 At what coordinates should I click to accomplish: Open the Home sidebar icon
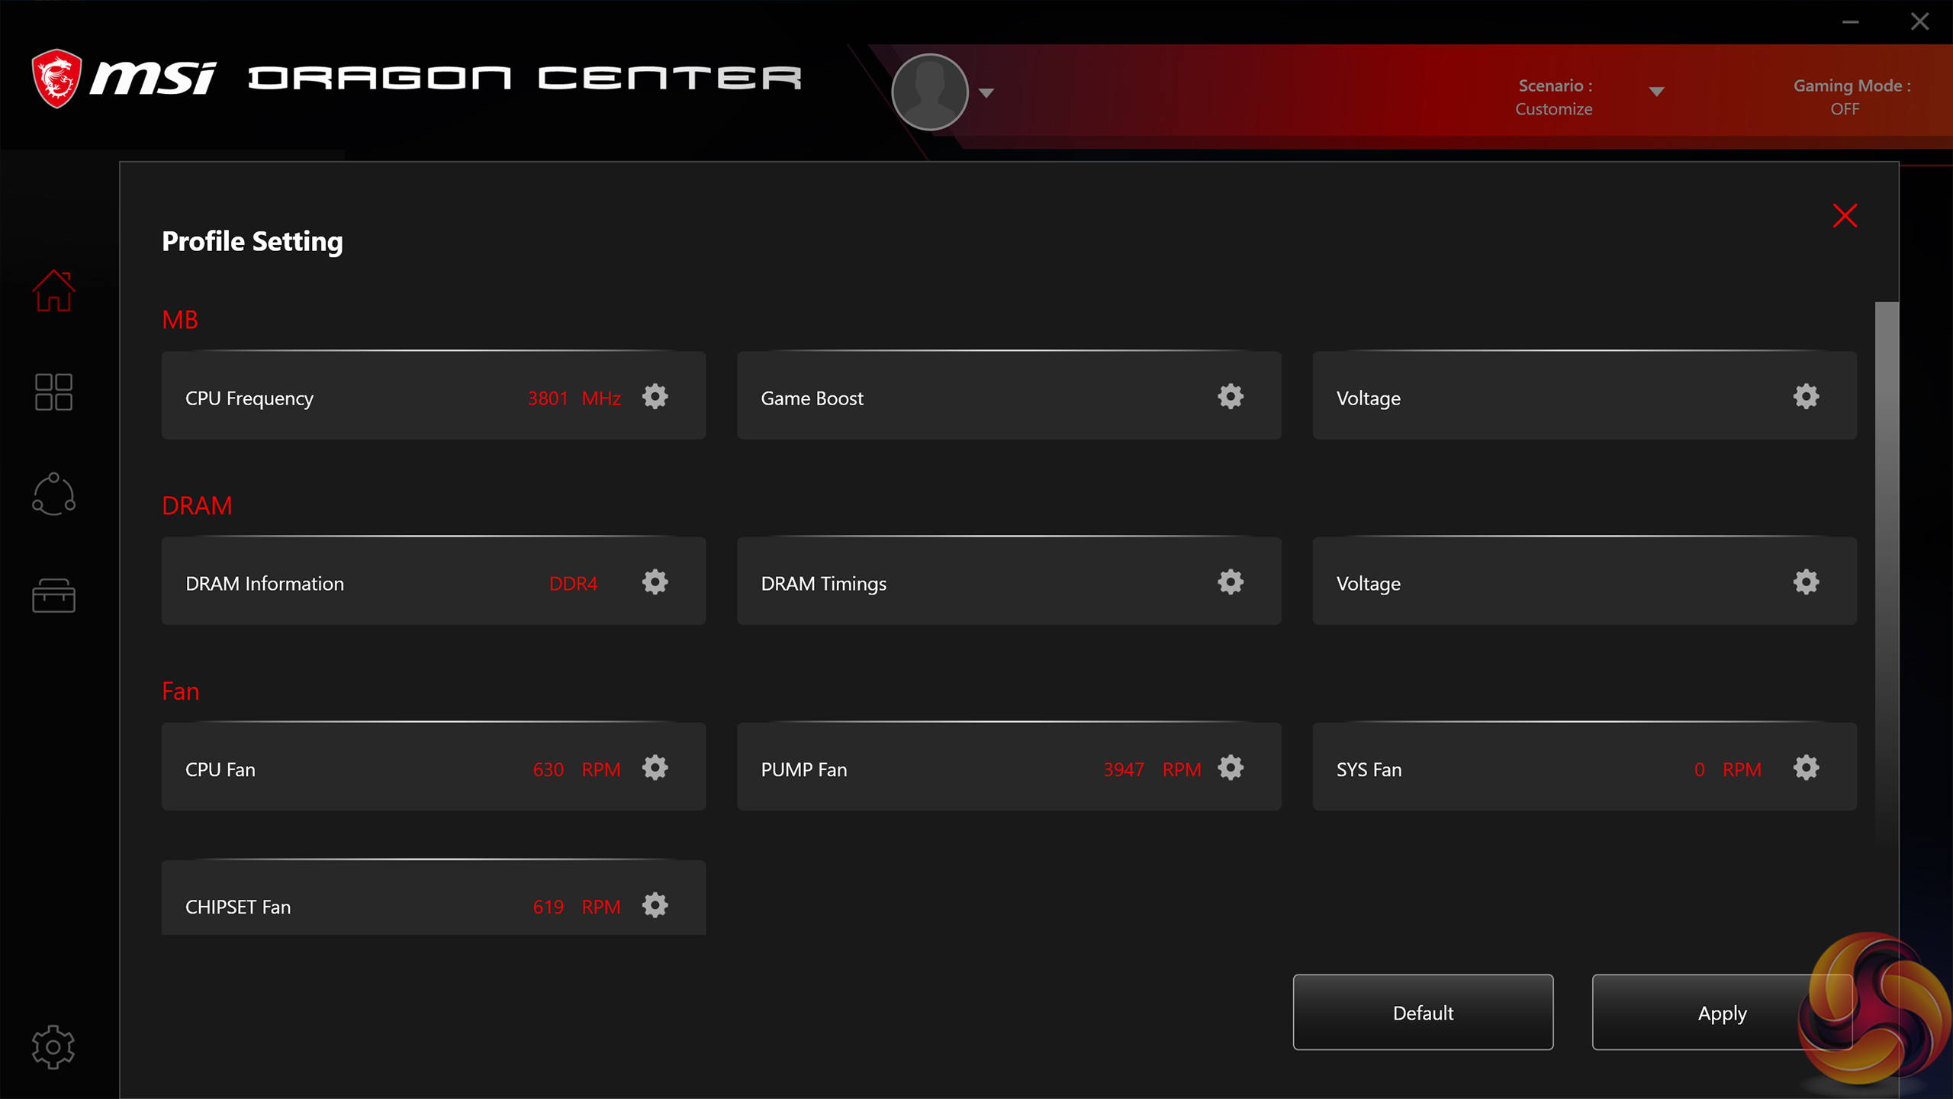[53, 291]
